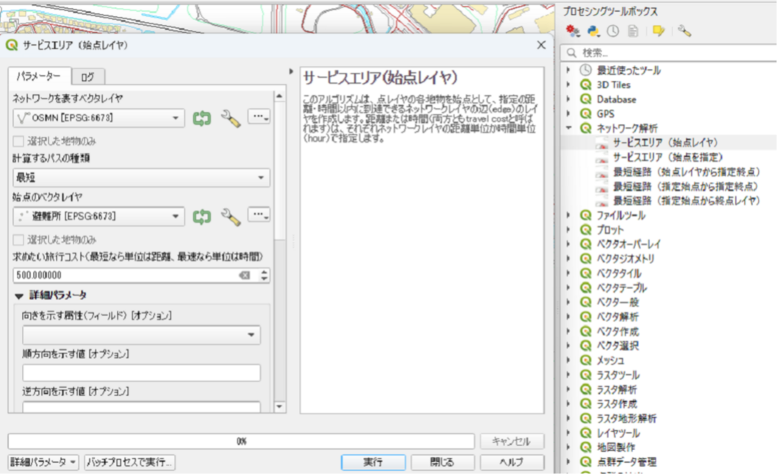Collapse the help panel with the small arrow
777x474 pixels.
click(x=291, y=72)
